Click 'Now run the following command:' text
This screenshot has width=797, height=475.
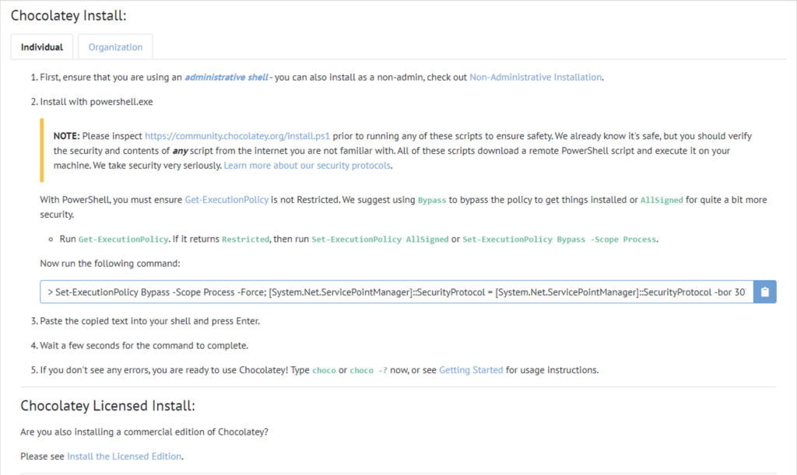(x=110, y=264)
